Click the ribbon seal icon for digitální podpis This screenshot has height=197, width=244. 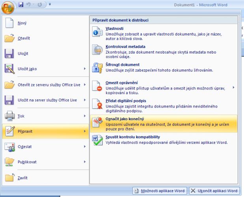(x=97, y=104)
